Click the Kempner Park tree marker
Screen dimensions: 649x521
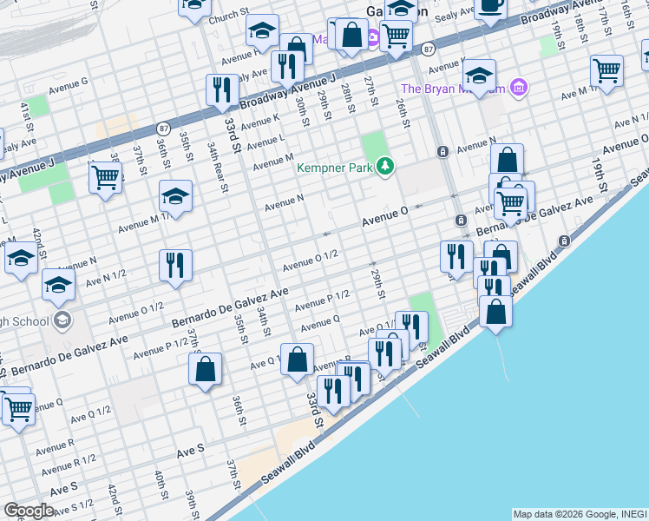(385, 167)
